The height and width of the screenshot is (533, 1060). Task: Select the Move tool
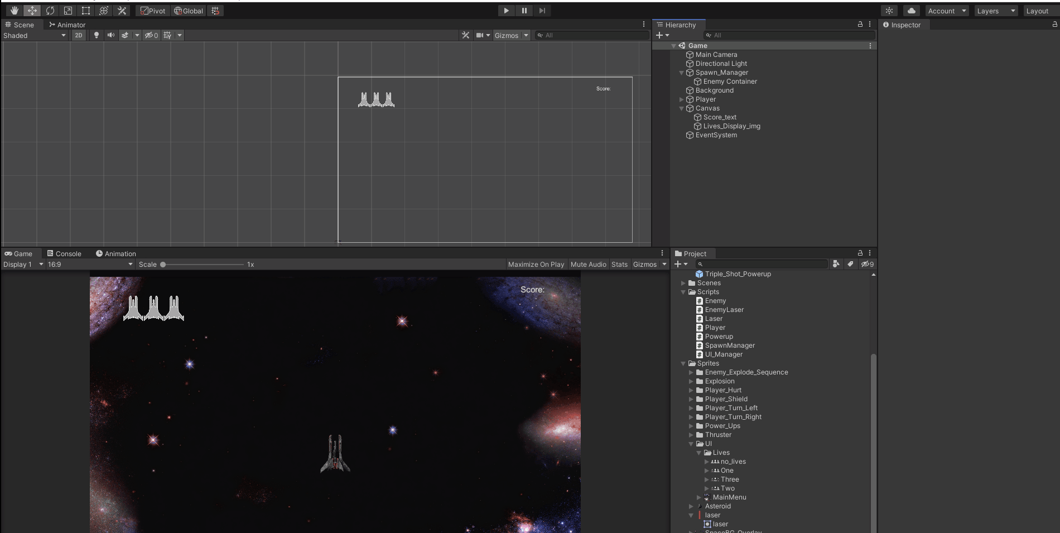click(32, 11)
